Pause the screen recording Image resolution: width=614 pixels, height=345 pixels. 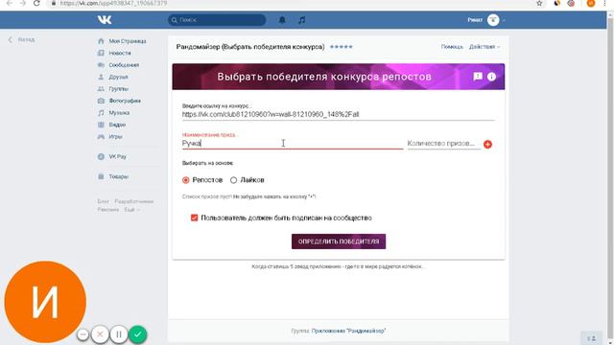coord(119,334)
